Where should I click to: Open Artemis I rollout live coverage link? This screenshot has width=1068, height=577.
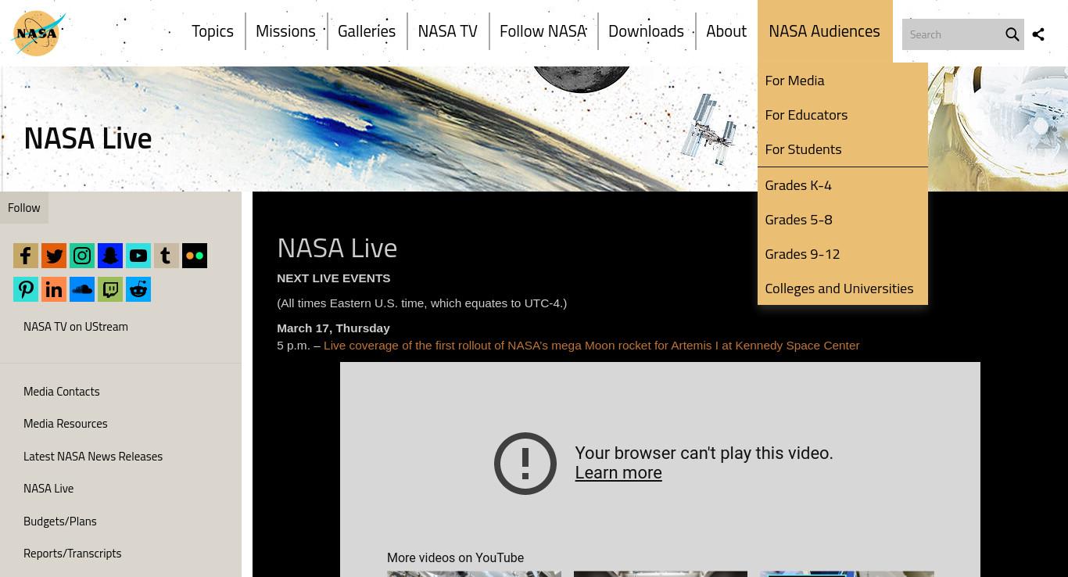click(x=592, y=346)
